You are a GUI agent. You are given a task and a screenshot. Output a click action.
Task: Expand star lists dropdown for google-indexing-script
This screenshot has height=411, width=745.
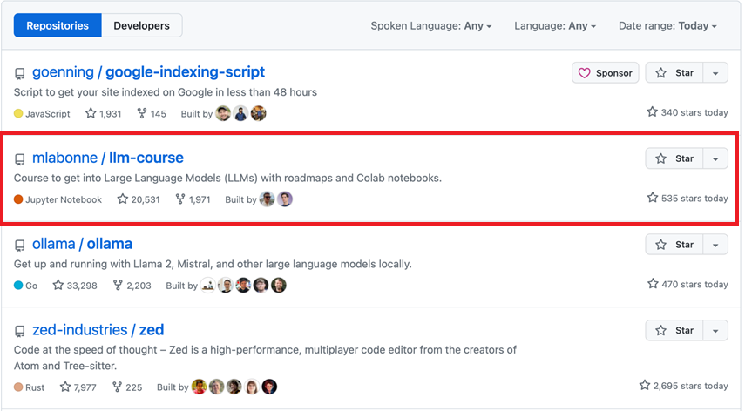(x=715, y=73)
